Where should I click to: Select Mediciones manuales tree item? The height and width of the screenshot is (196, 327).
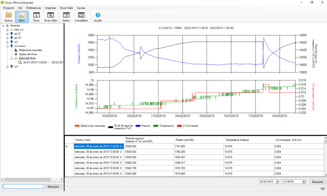point(30,50)
